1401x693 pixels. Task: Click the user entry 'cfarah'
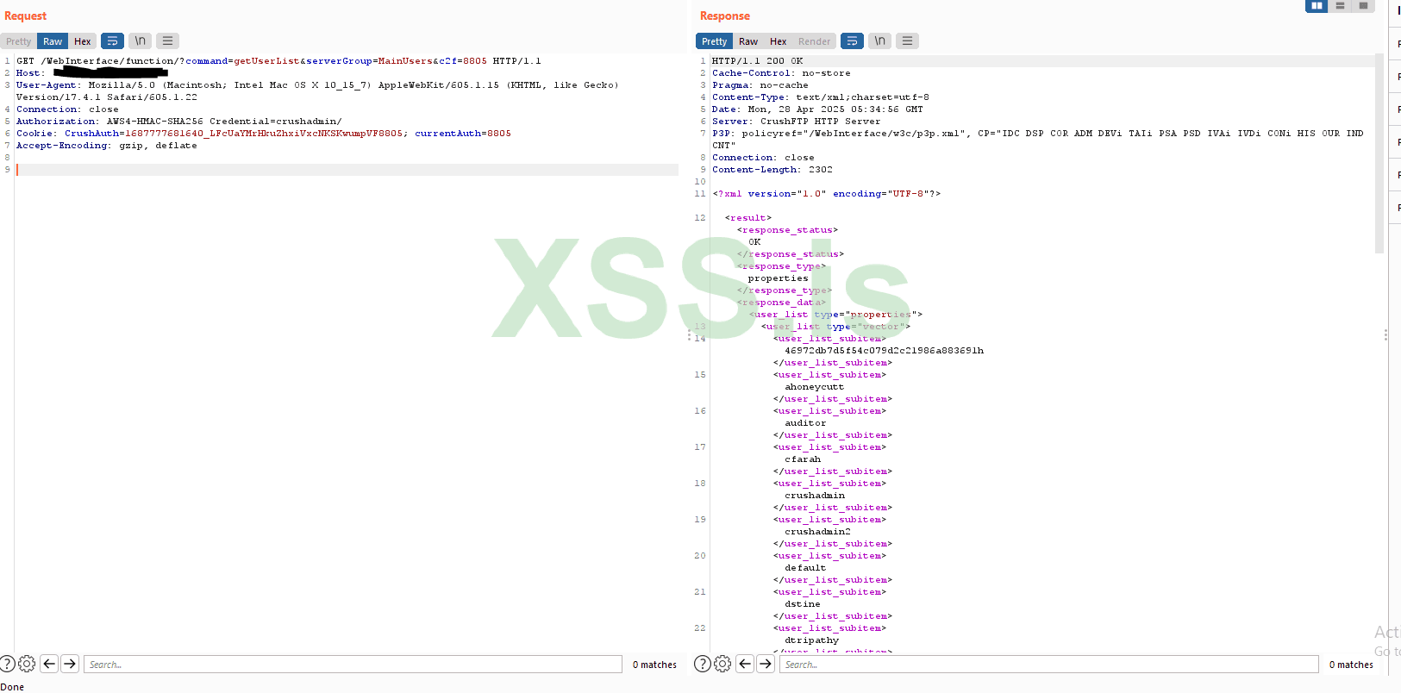803,459
